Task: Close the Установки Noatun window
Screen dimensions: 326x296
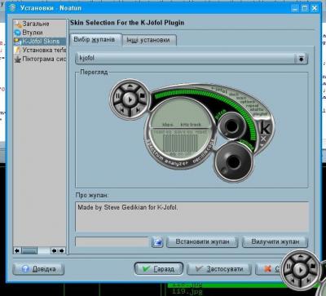Action: click(x=315, y=8)
